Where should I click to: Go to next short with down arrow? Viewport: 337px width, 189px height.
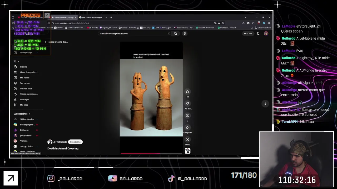pos(265,104)
